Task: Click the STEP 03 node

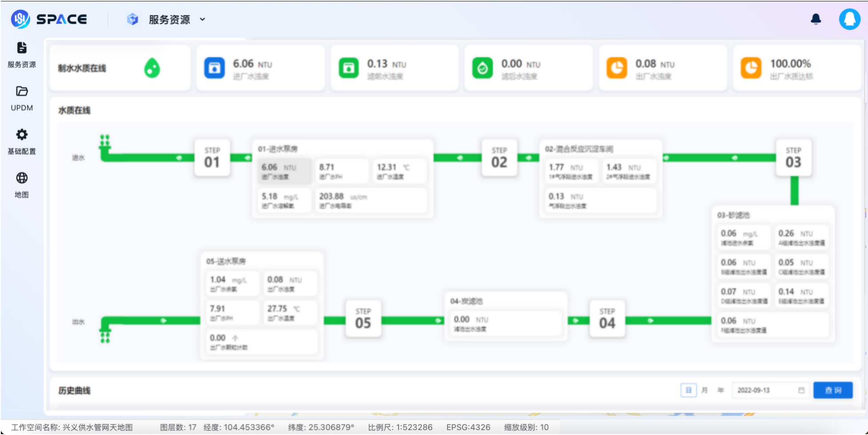Action: (793, 158)
